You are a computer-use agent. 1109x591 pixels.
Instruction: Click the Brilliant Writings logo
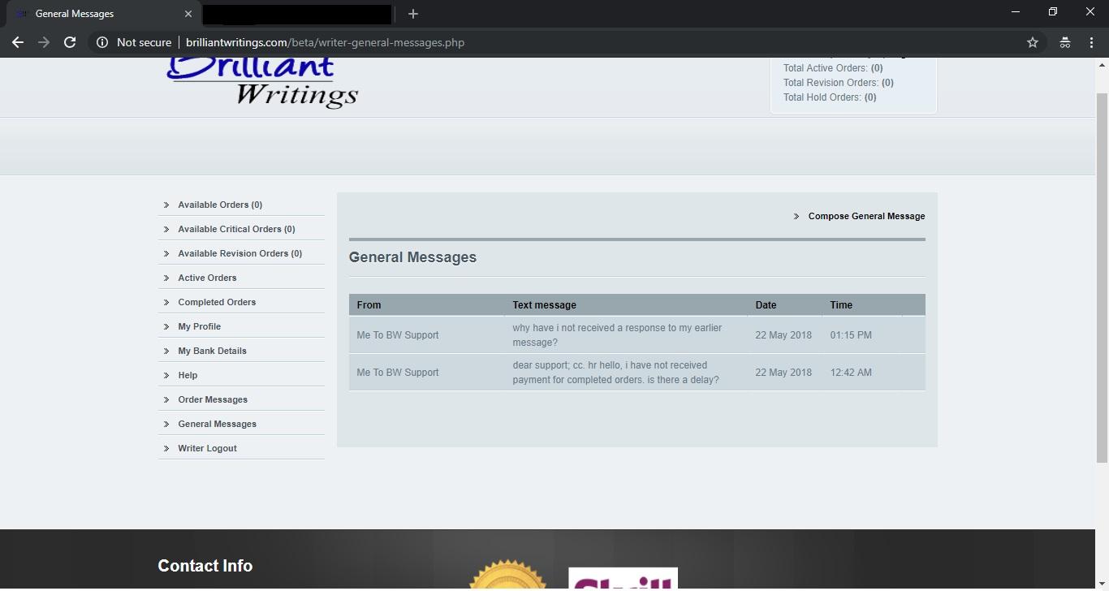pyautogui.click(x=261, y=82)
